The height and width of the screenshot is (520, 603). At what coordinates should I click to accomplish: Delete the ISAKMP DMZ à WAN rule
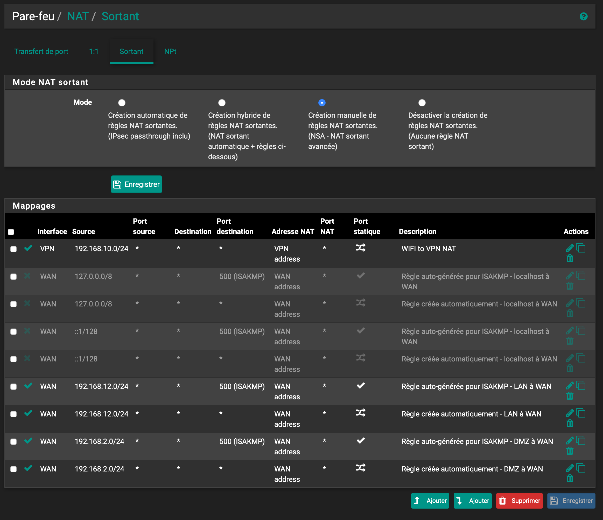[570, 451]
